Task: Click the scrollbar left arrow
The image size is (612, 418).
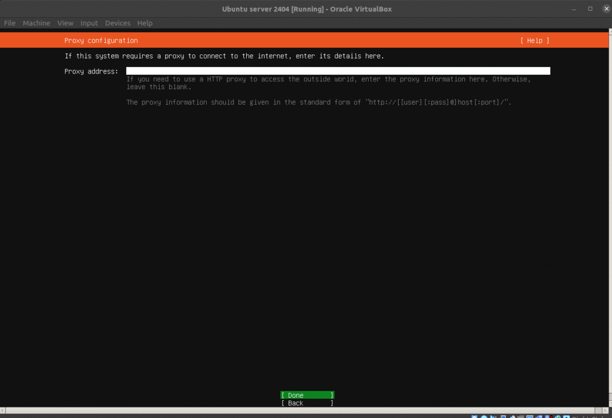Action: point(3,410)
